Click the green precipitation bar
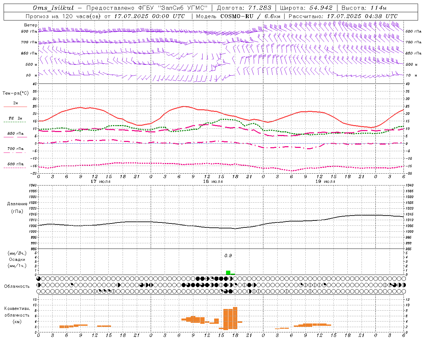The width and height of the screenshot is (423, 338). coord(228,273)
